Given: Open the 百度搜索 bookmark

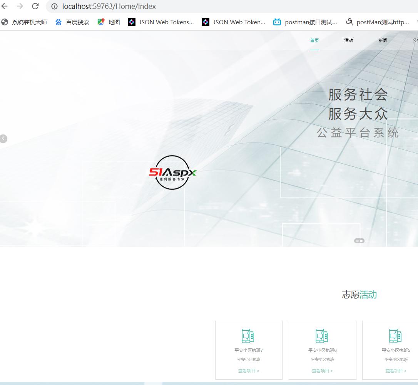Looking at the screenshot, I should [77, 22].
